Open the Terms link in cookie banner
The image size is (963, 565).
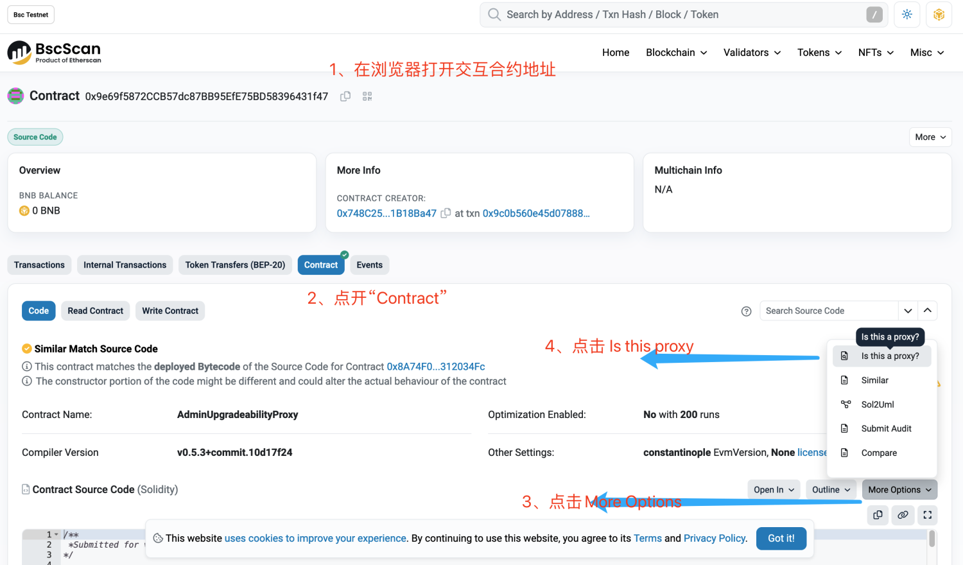[x=648, y=538]
